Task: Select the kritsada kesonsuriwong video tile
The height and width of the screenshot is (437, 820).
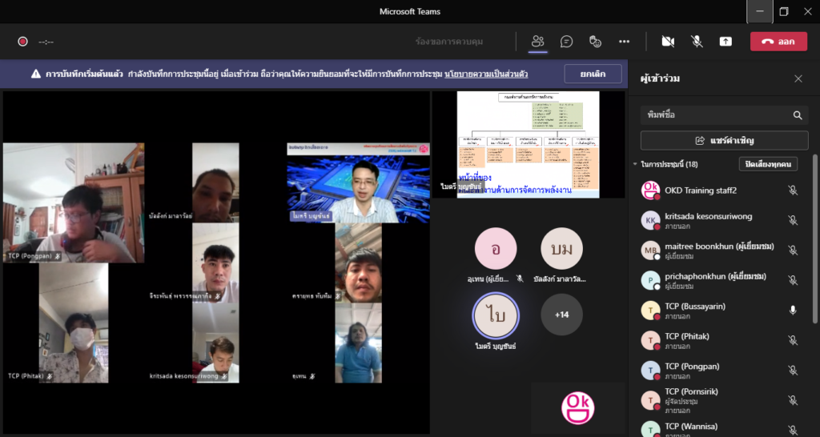Action: tap(215, 343)
